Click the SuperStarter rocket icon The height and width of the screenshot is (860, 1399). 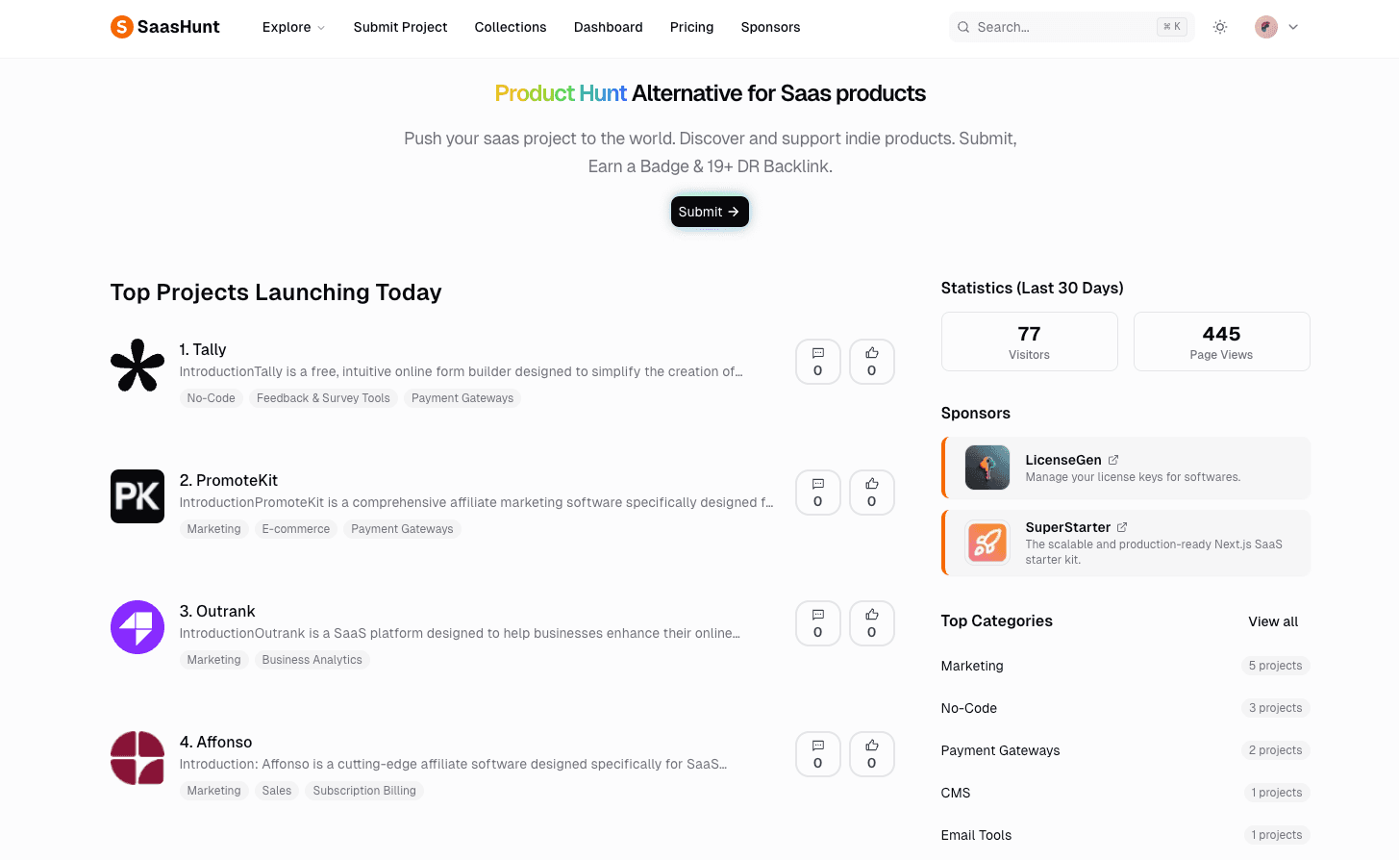(x=987, y=543)
